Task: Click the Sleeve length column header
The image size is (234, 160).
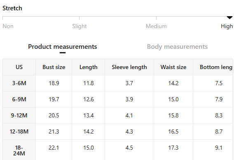Action: pyautogui.click(x=129, y=67)
